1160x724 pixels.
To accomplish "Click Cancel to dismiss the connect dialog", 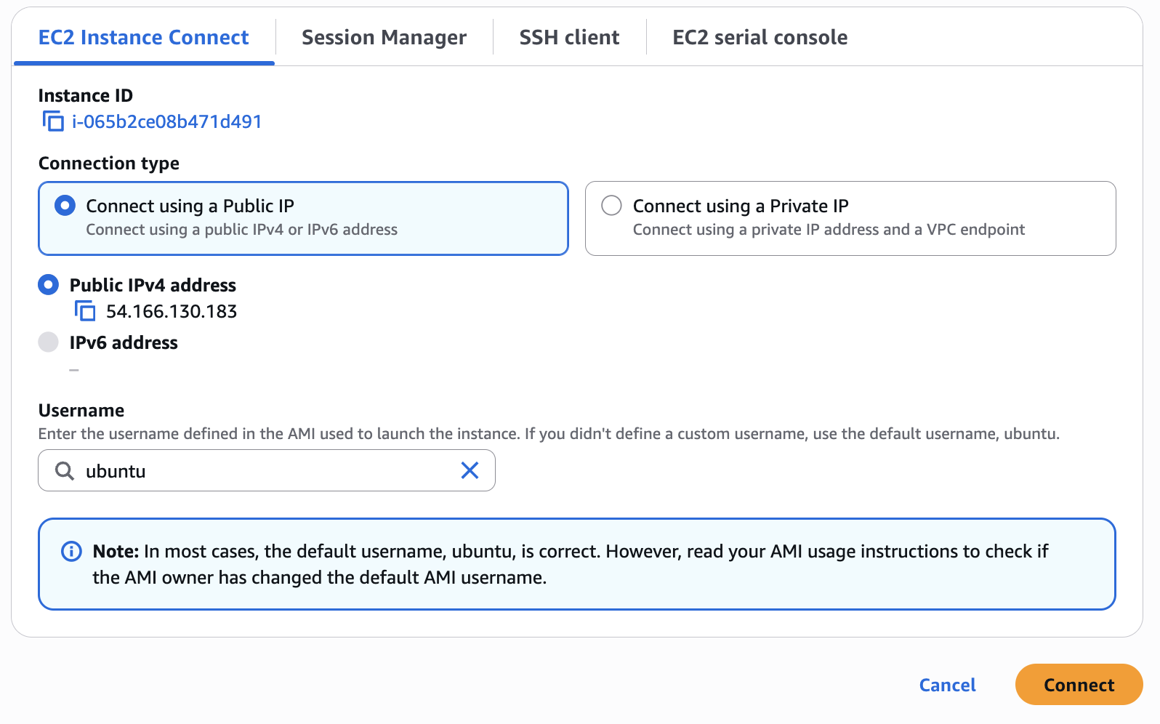I will tap(947, 685).
